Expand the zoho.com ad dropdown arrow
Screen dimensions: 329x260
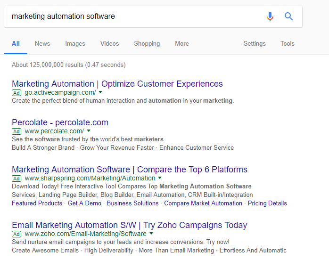click(151, 233)
